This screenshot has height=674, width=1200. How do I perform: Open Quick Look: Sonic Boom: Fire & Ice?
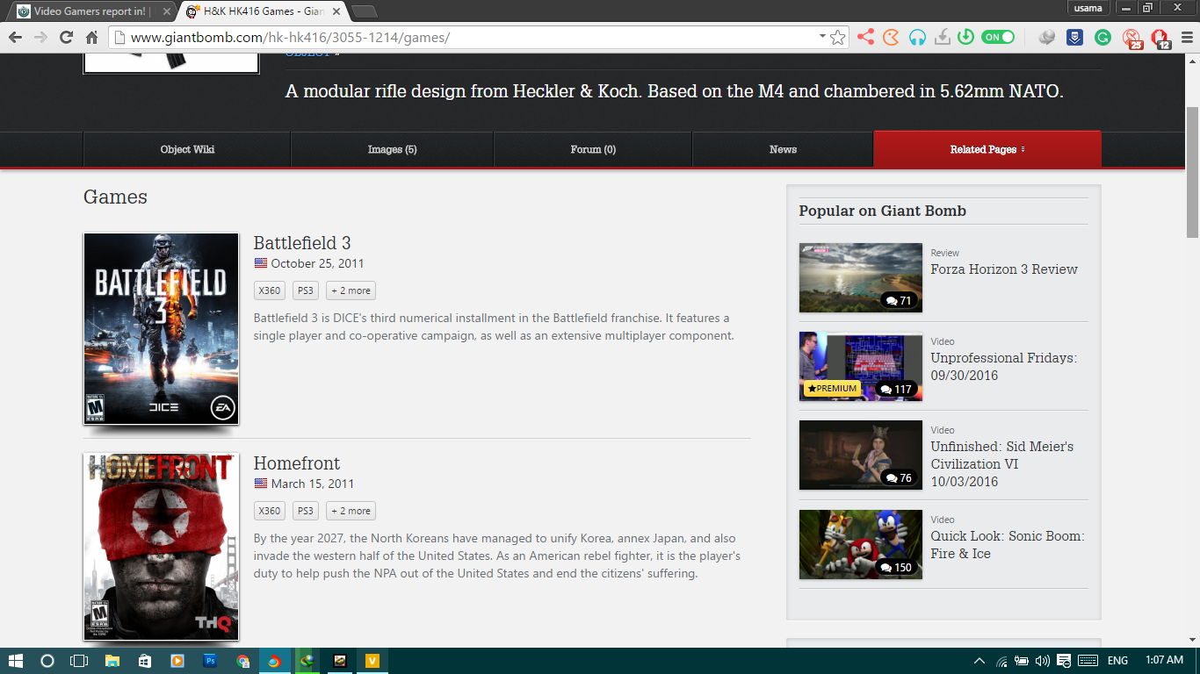pyautogui.click(x=1008, y=545)
